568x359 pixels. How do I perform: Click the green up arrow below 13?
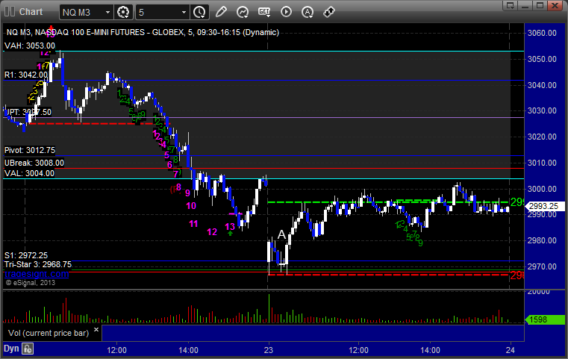[231, 234]
